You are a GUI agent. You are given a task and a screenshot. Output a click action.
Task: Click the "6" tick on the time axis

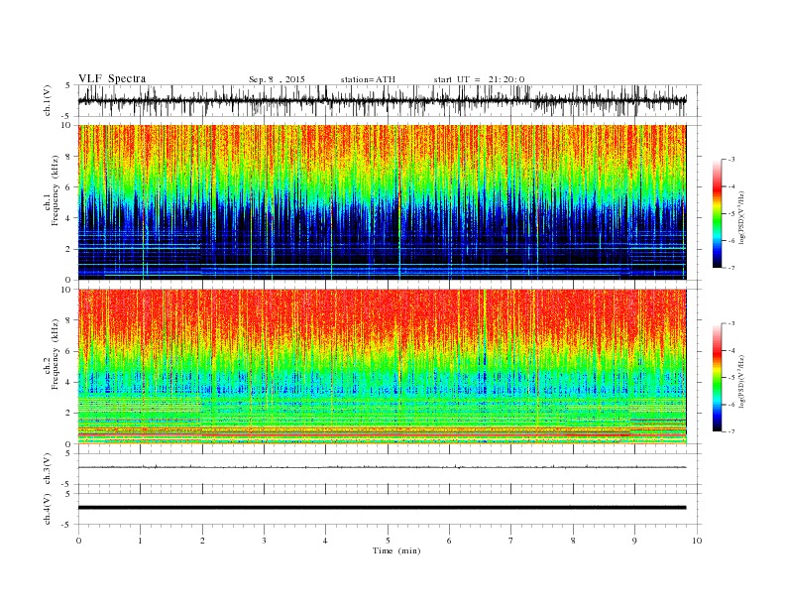450,541
